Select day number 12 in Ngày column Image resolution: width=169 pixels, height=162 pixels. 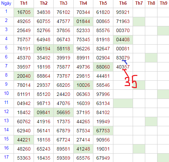point(6,112)
